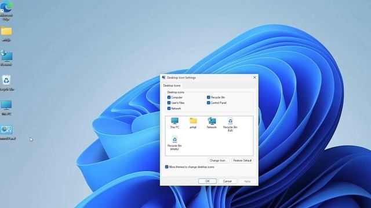This screenshot has height=208, width=371.
Task: Click the Change Icon... button
Action: 219,161
